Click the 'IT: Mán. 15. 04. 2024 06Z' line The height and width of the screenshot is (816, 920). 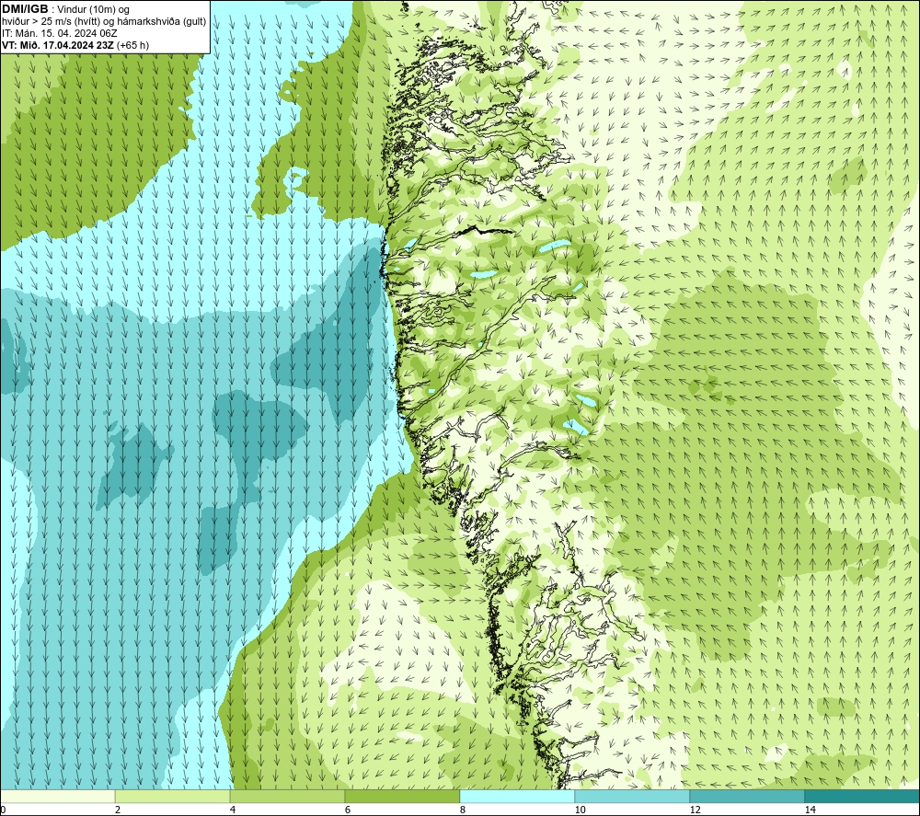pos(60,33)
